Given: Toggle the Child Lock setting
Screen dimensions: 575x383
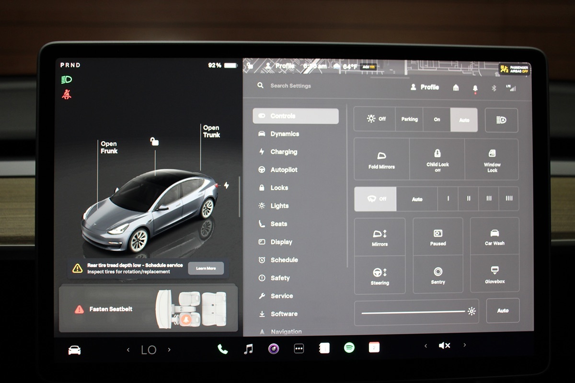Looking at the screenshot, I should coord(437,159).
